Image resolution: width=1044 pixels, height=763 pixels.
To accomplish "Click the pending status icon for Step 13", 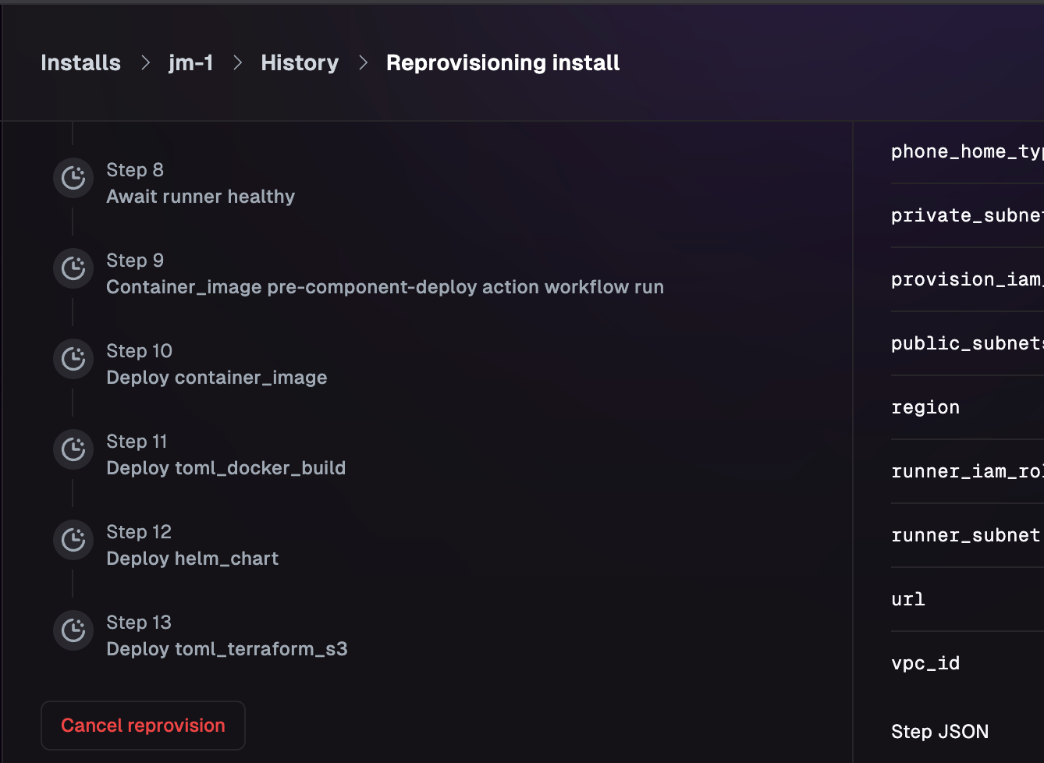I will coord(73,630).
